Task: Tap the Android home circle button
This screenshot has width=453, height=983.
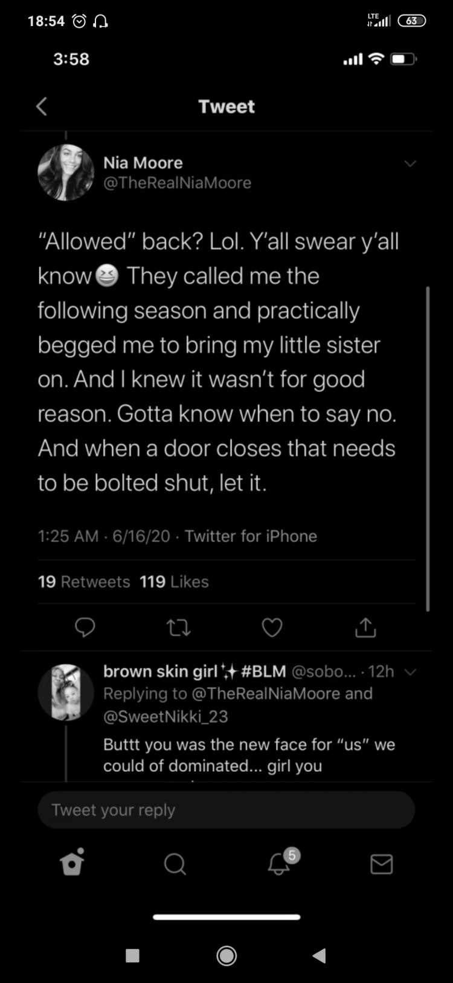Action: click(226, 956)
